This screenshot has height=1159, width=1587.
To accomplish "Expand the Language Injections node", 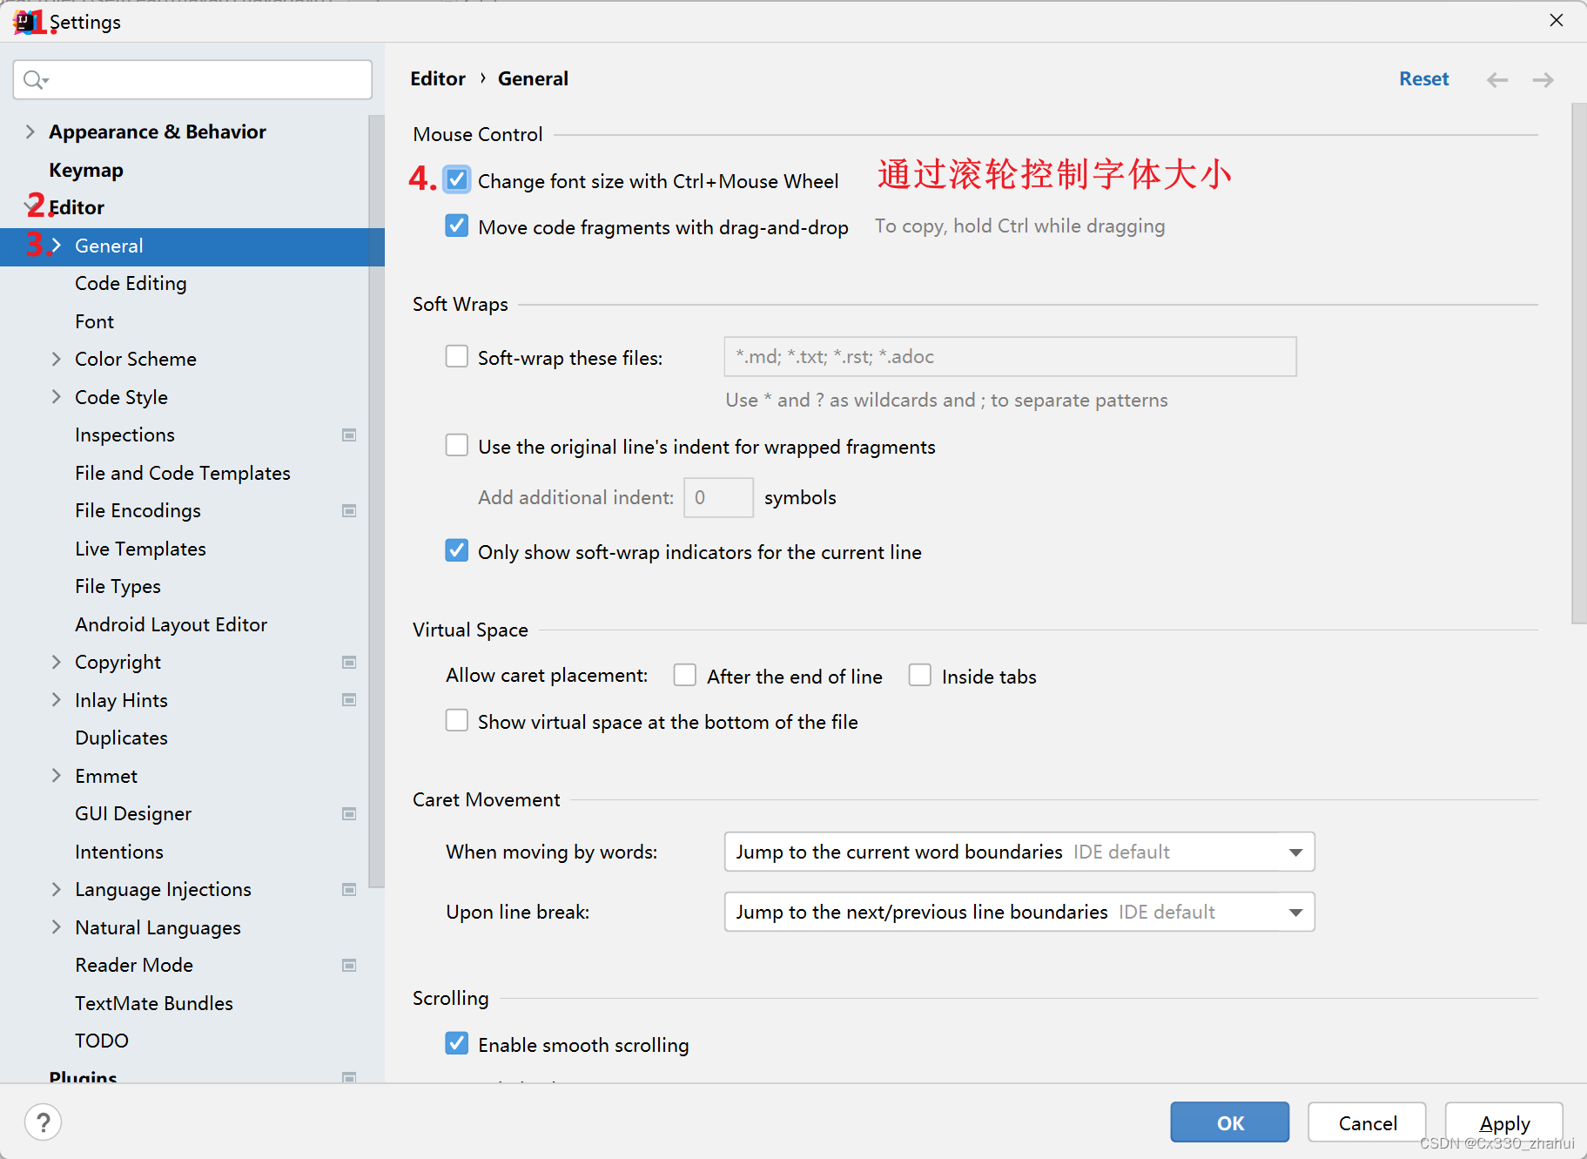I will (x=57, y=889).
